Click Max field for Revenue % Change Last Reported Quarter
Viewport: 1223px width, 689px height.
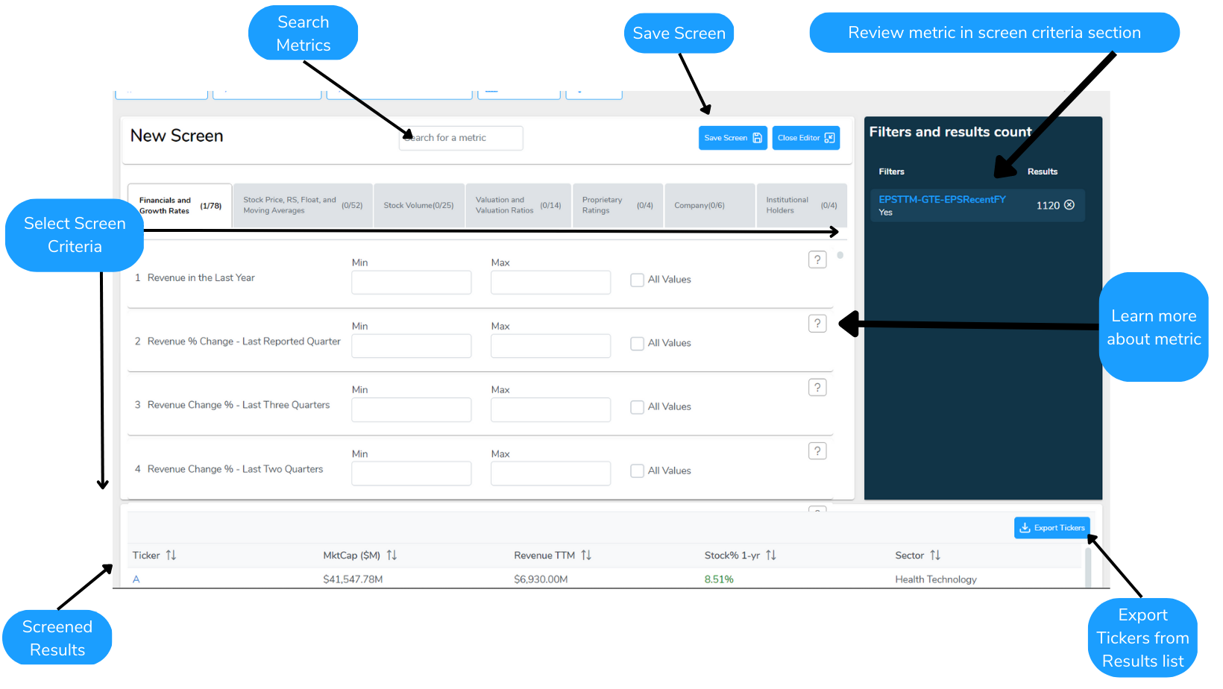click(x=551, y=346)
